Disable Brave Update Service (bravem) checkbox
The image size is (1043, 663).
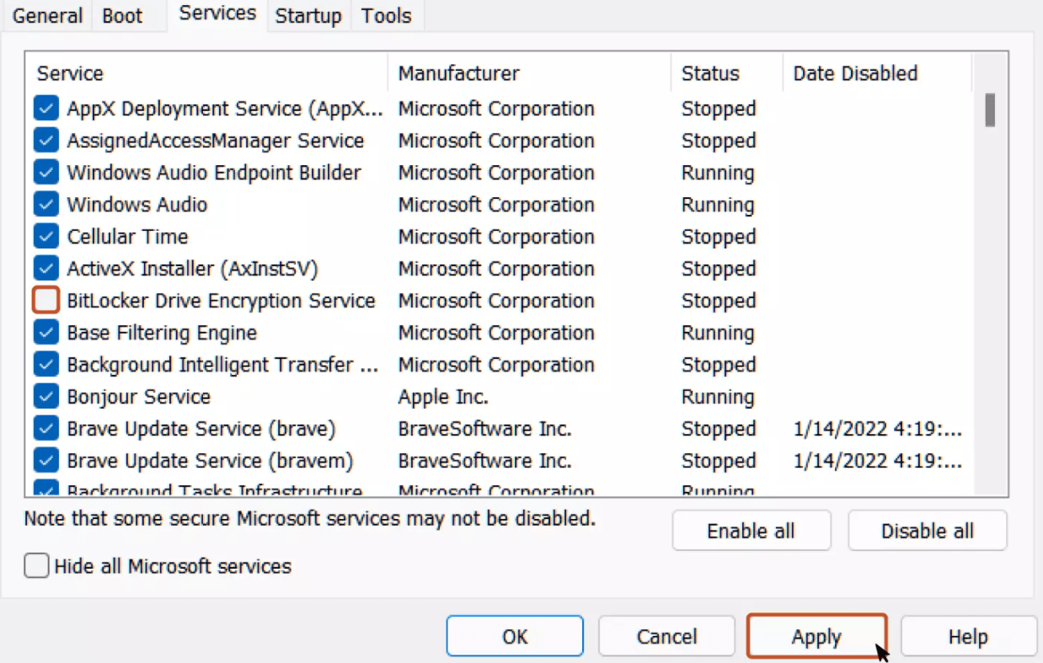coord(45,461)
